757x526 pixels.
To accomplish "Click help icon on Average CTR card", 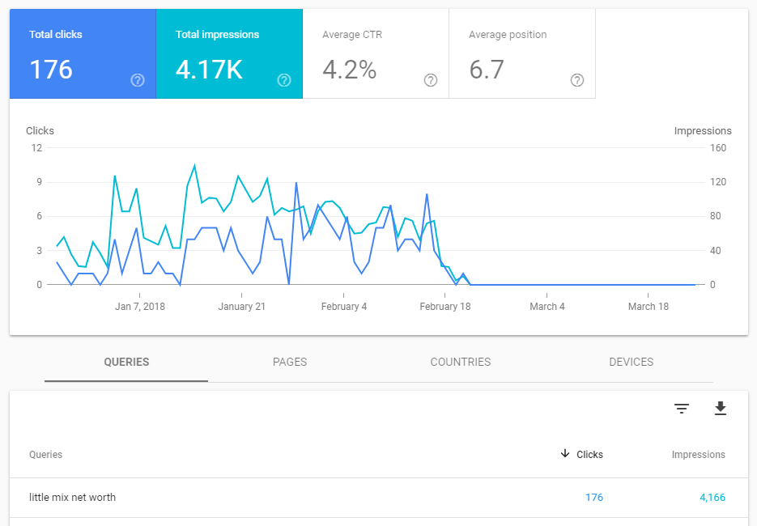I will tap(431, 80).
